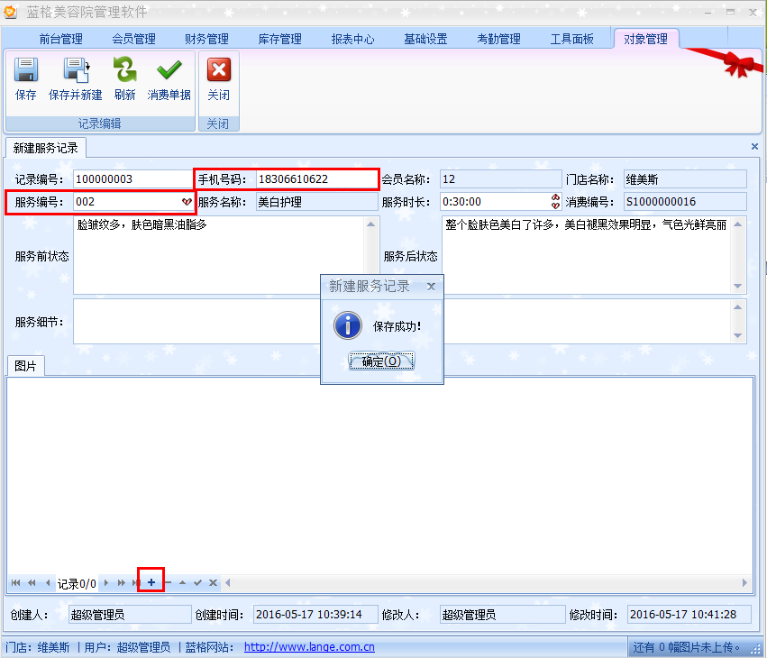Viewport: 767px width, 658px height.
Task: Minimize the application window
Action: pos(708,13)
